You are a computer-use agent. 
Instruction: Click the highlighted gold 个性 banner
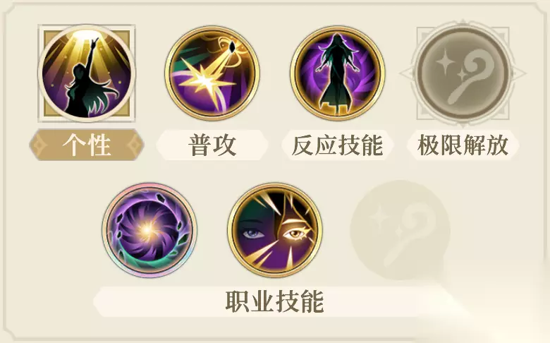87,145
